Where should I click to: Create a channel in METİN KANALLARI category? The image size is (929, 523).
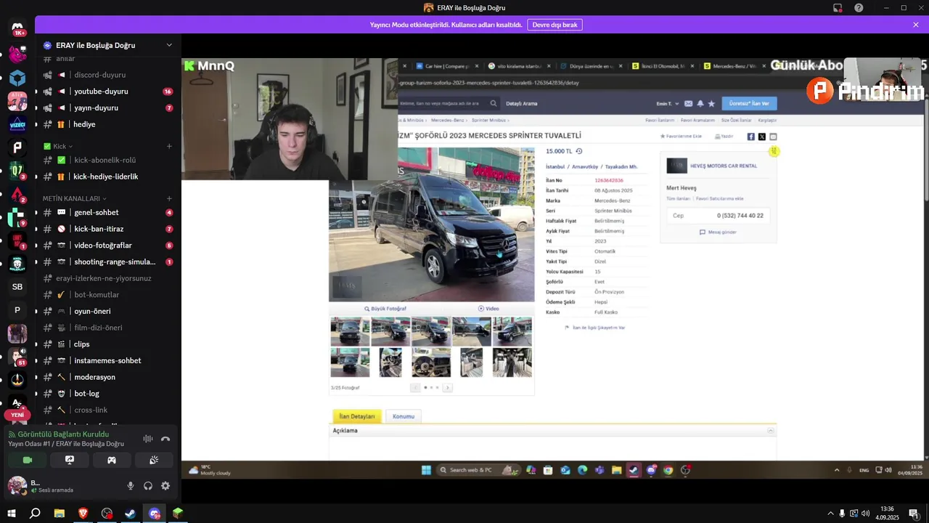click(x=169, y=198)
